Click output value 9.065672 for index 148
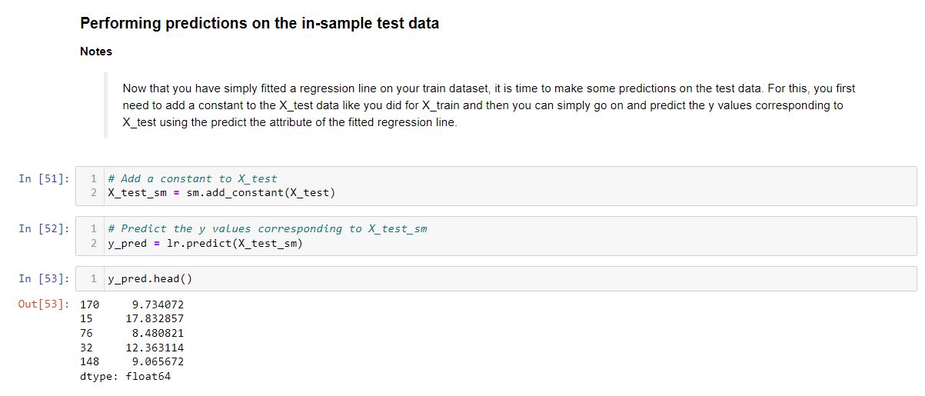 coord(158,361)
